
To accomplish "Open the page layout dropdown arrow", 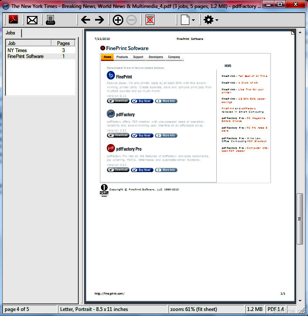I will (x=194, y=20).
